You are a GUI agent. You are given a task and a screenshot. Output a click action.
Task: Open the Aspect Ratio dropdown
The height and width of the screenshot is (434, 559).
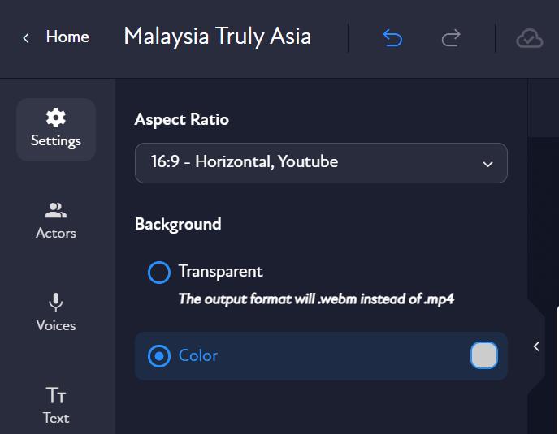[321, 162]
